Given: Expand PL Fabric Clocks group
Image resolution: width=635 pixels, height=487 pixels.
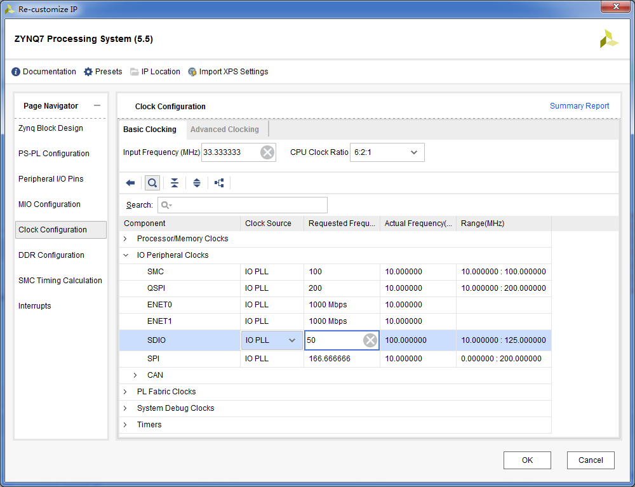Looking at the screenshot, I should [125, 392].
